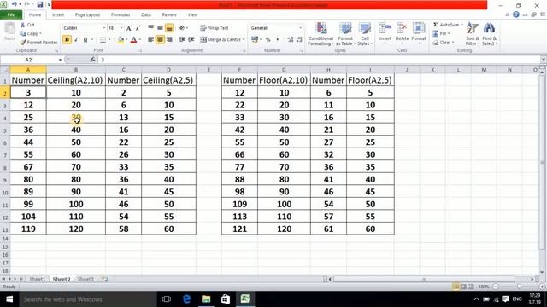The image size is (547, 307).
Task: Click Increase Decimal icon
Action: [x=291, y=40]
